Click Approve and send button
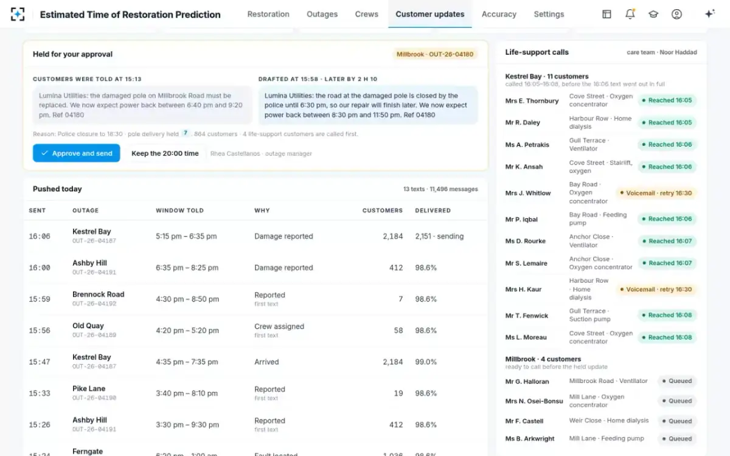Viewport: 730px width, 456px height. [x=76, y=153]
